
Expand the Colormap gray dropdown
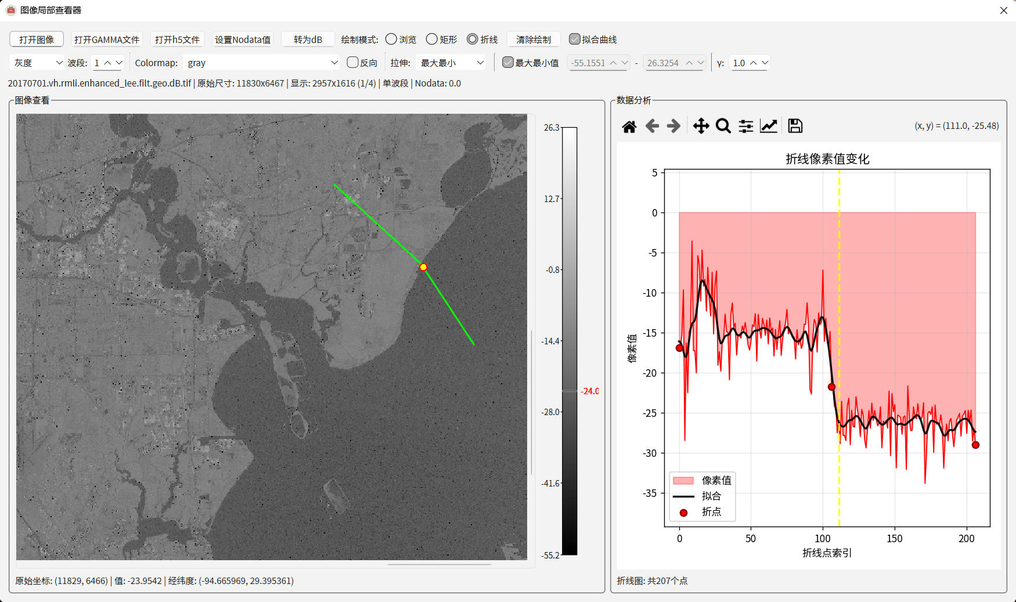click(262, 63)
